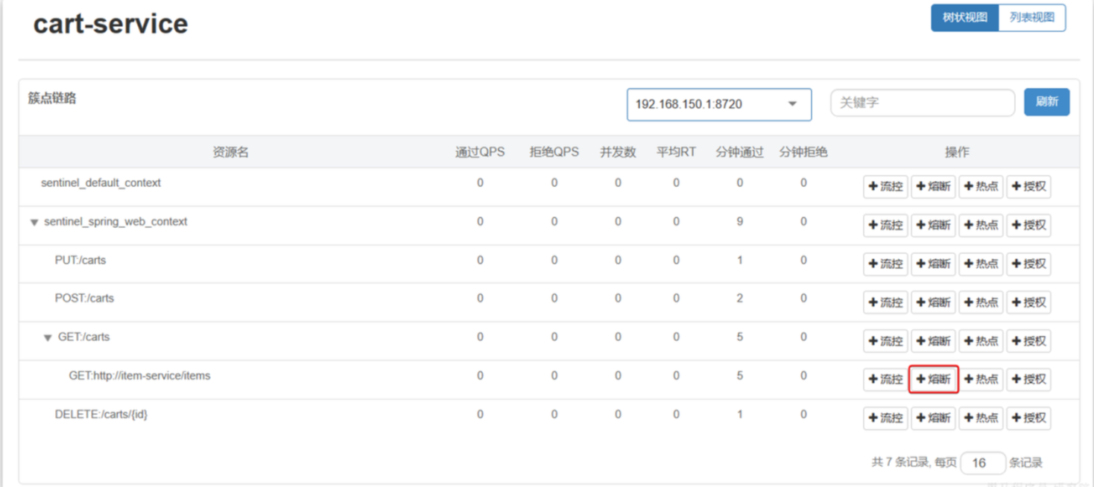Open the 192.168.150.1:8720 machine dropdown
The height and width of the screenshot is (487, 1094).
(718, 104)
